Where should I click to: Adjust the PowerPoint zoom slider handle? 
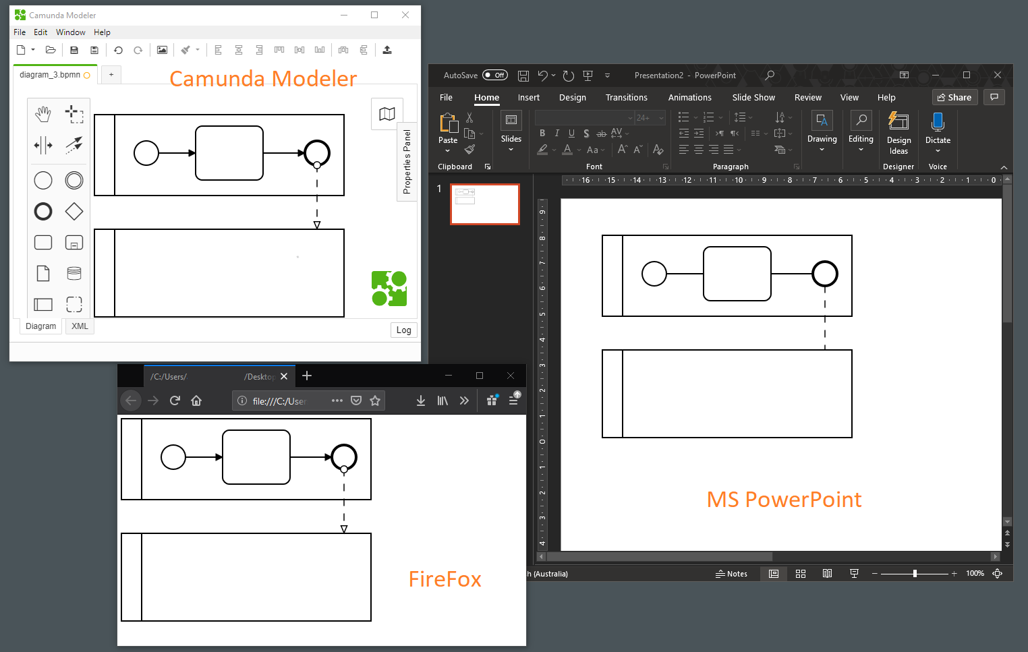915,574
